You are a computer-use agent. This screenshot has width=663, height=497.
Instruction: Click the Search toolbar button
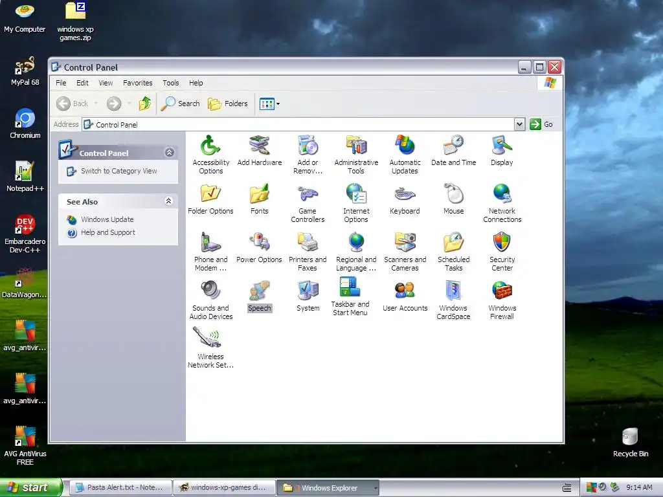point(181,104)
